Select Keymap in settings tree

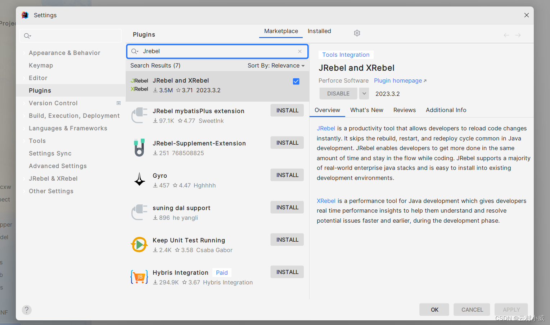coord(41,66)
